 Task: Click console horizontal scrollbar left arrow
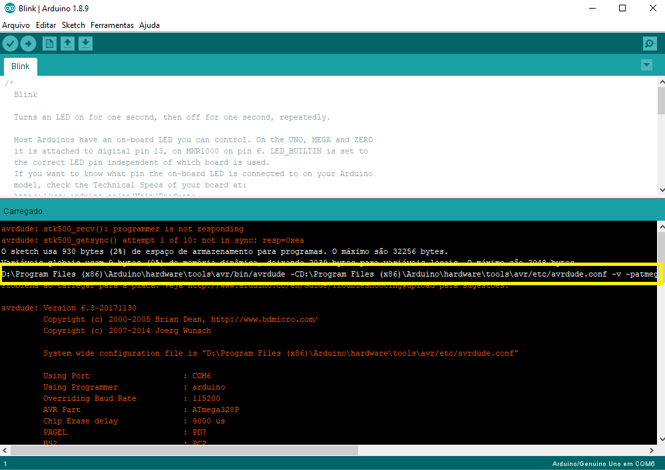(5, 450)
